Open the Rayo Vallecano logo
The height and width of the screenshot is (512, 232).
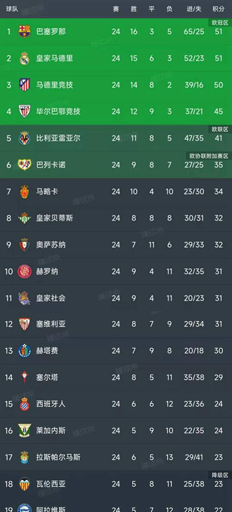pos(24,164)
